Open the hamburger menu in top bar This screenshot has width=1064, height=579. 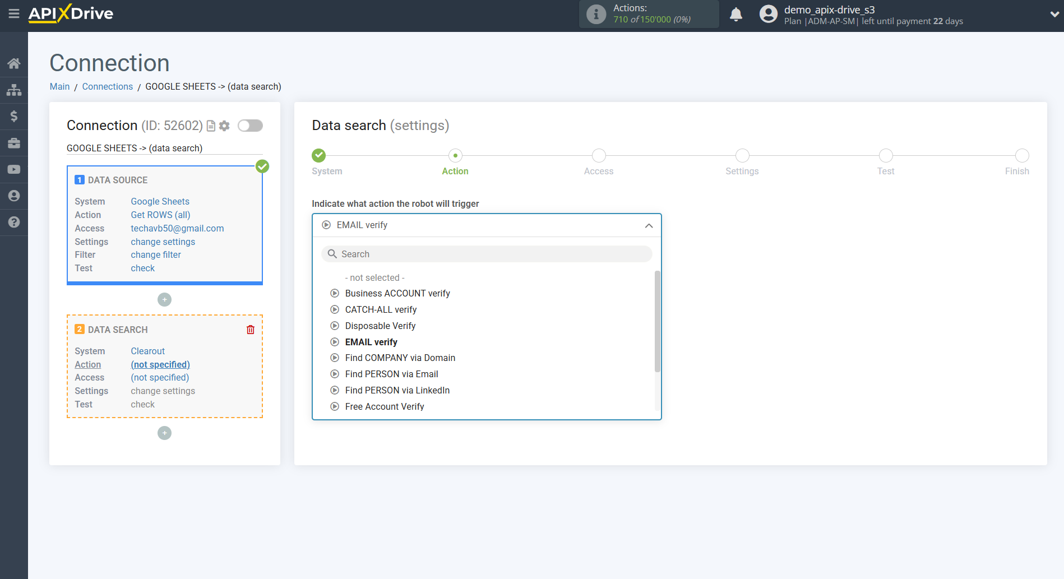pos(14,13)
